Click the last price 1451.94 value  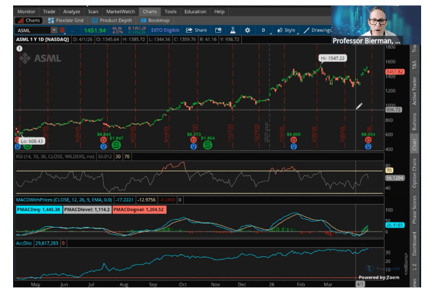(95, 31)
